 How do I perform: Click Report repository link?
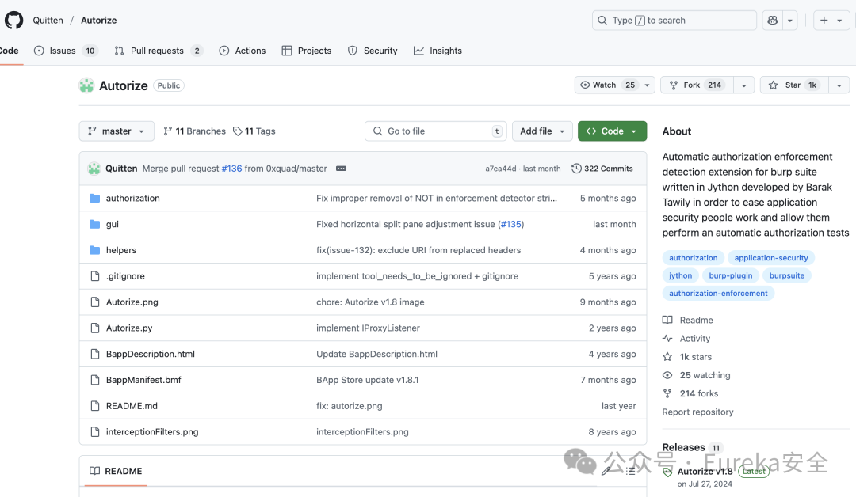pos(697,412)
